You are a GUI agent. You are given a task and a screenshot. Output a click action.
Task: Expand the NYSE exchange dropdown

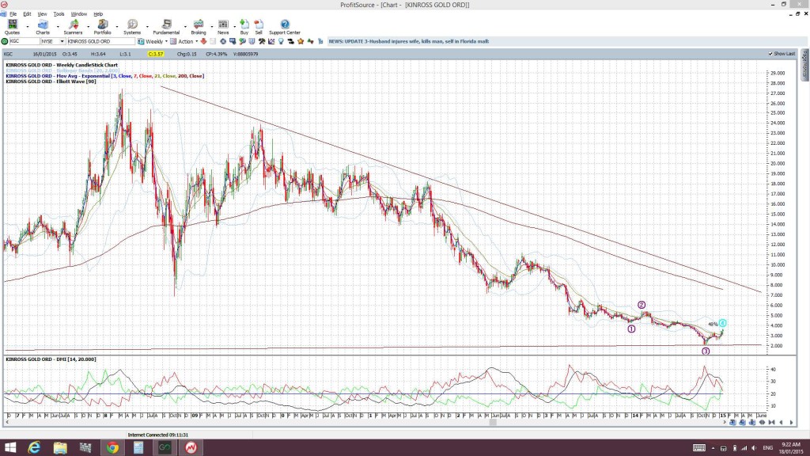pos(62,41)
